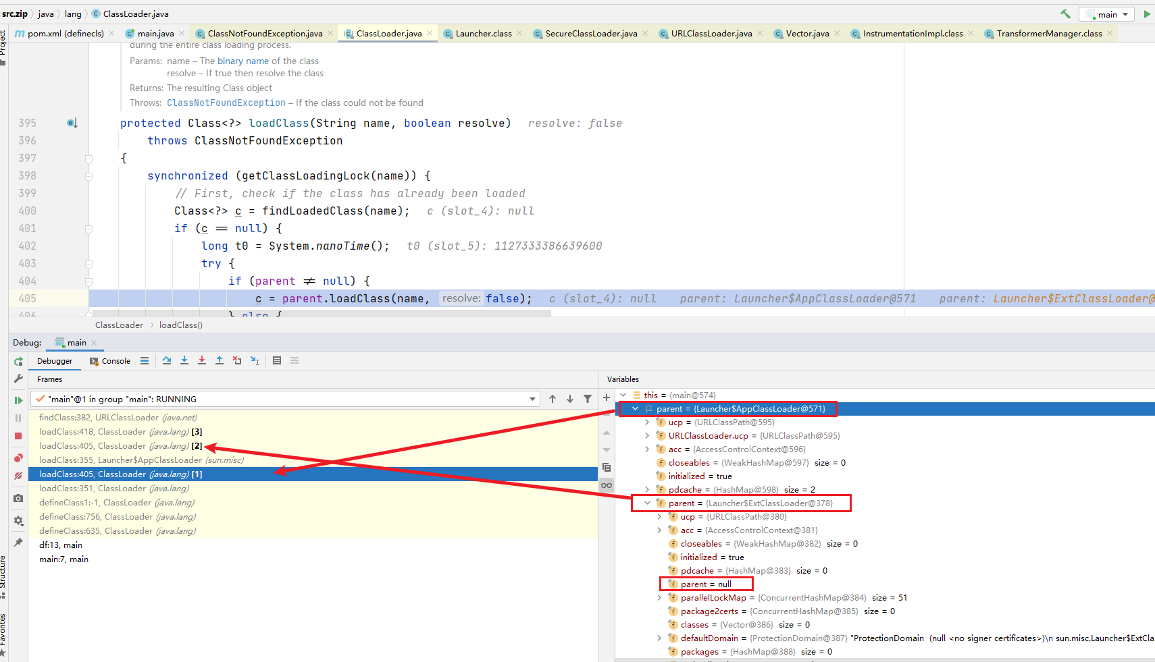1155x662 pixels.
Task: Click Step Over icon
Action: (167, 360)
